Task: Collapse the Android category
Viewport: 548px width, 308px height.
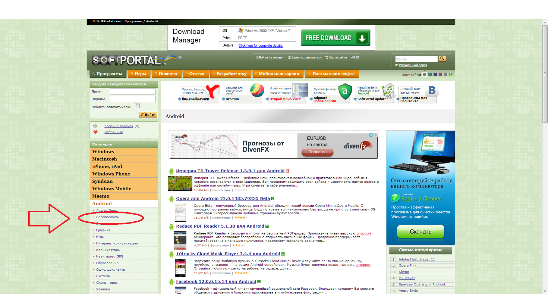Action: [124, 204]
